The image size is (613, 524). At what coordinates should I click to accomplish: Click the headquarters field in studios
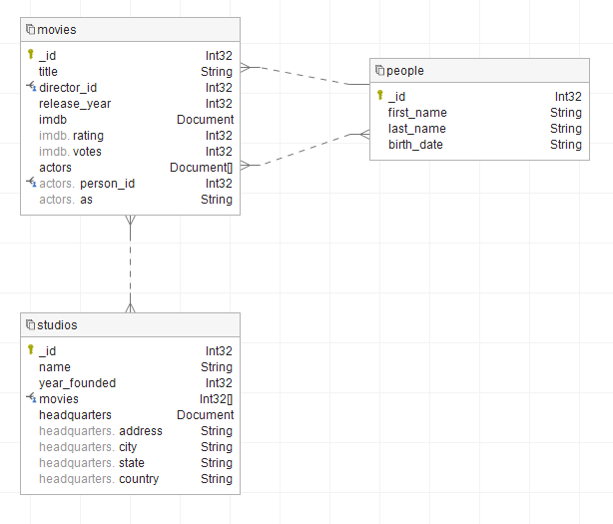point(75,415)
